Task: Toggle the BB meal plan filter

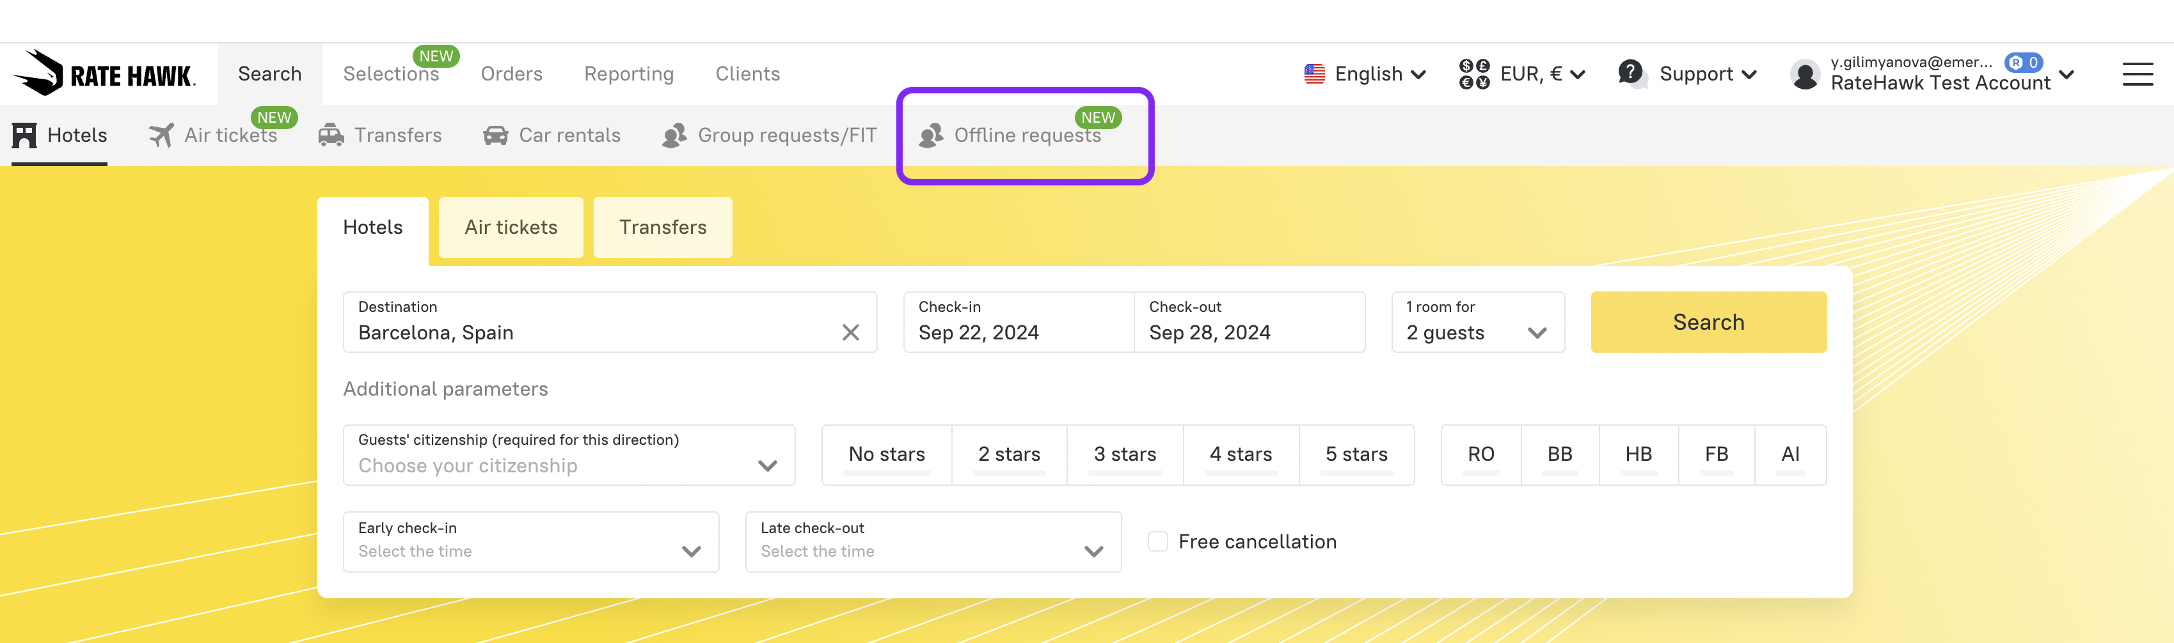Action: tap(1559, 455)
